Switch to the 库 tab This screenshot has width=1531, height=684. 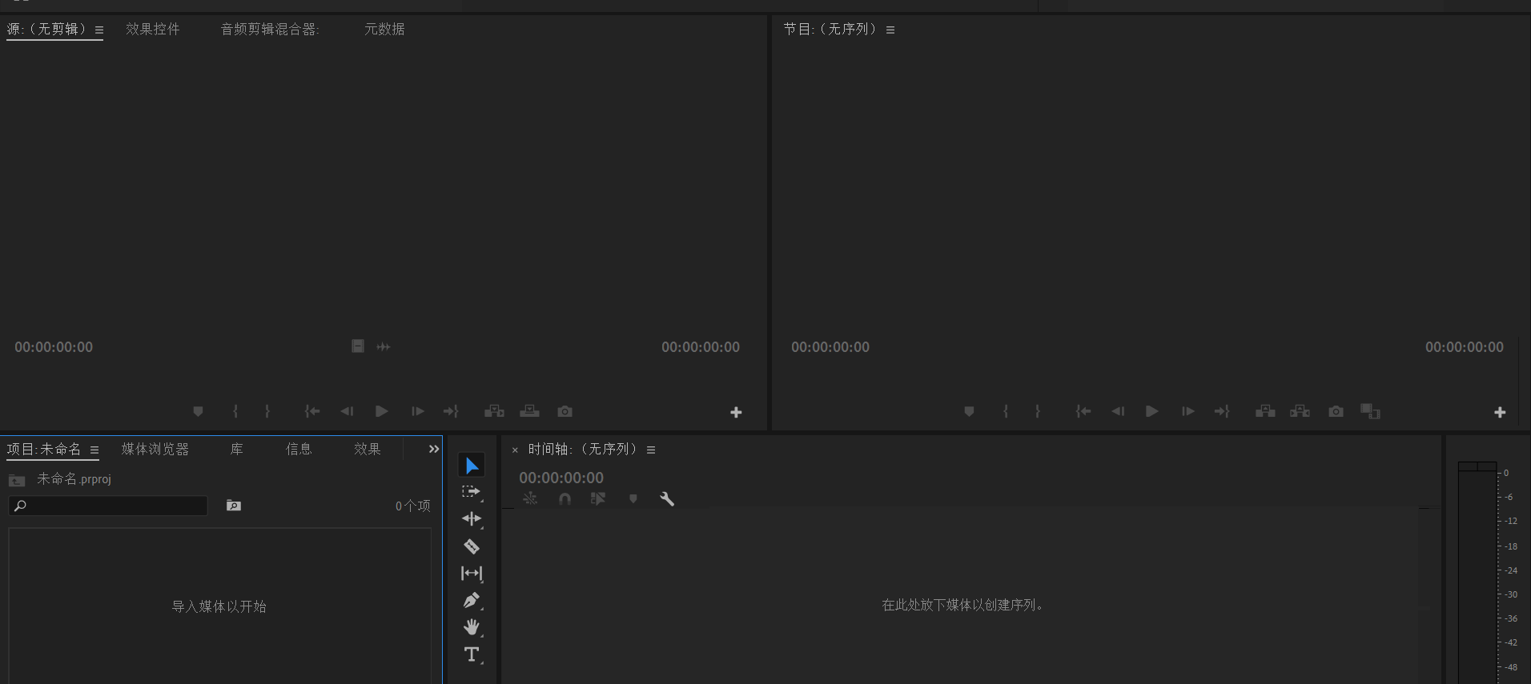[237, 450]
